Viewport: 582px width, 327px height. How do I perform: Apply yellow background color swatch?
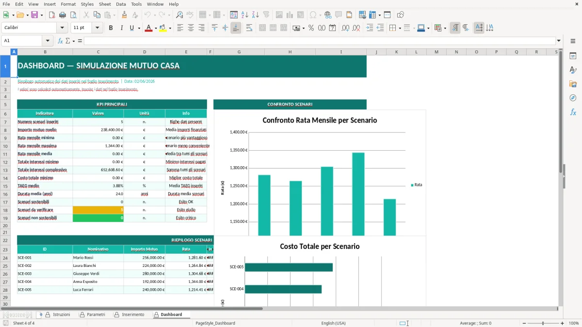(163, 28)
